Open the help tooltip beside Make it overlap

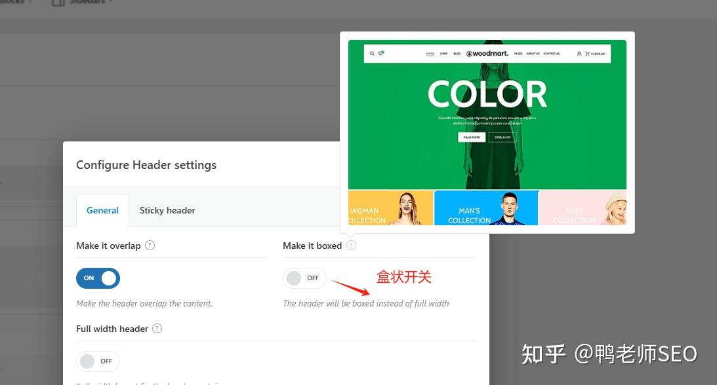click(x=150, y=246)
